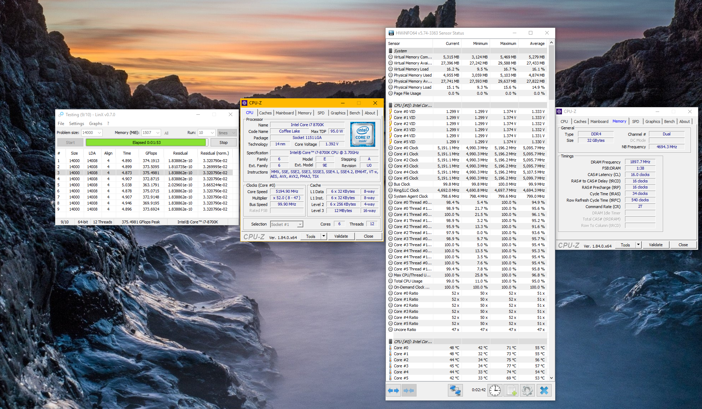Image resolution: width=702 pixels, height=409 pixels.
Task: Open remote network monitoring via the computers icon
Action: 455,390
